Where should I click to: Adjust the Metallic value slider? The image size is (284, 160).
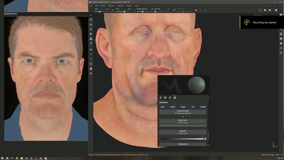pyautogui.click(x=181, y=139)
